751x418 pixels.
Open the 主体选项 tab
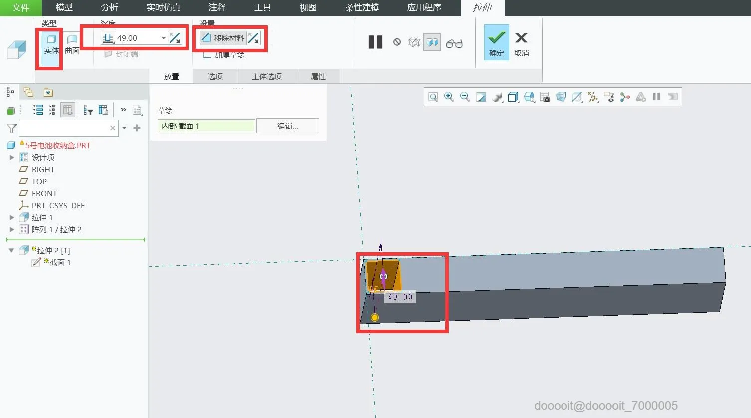coord(267,76)
